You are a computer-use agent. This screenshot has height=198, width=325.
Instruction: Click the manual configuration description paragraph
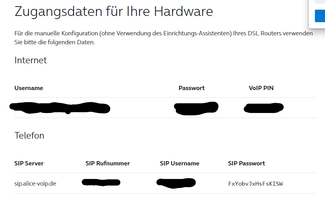163,38
